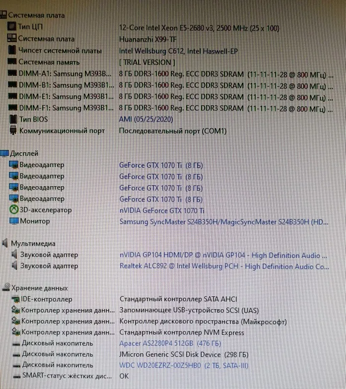346x389 pixels.
Task: Click the RAM module icon for DIMM-B1
Action: click(12, 84)
